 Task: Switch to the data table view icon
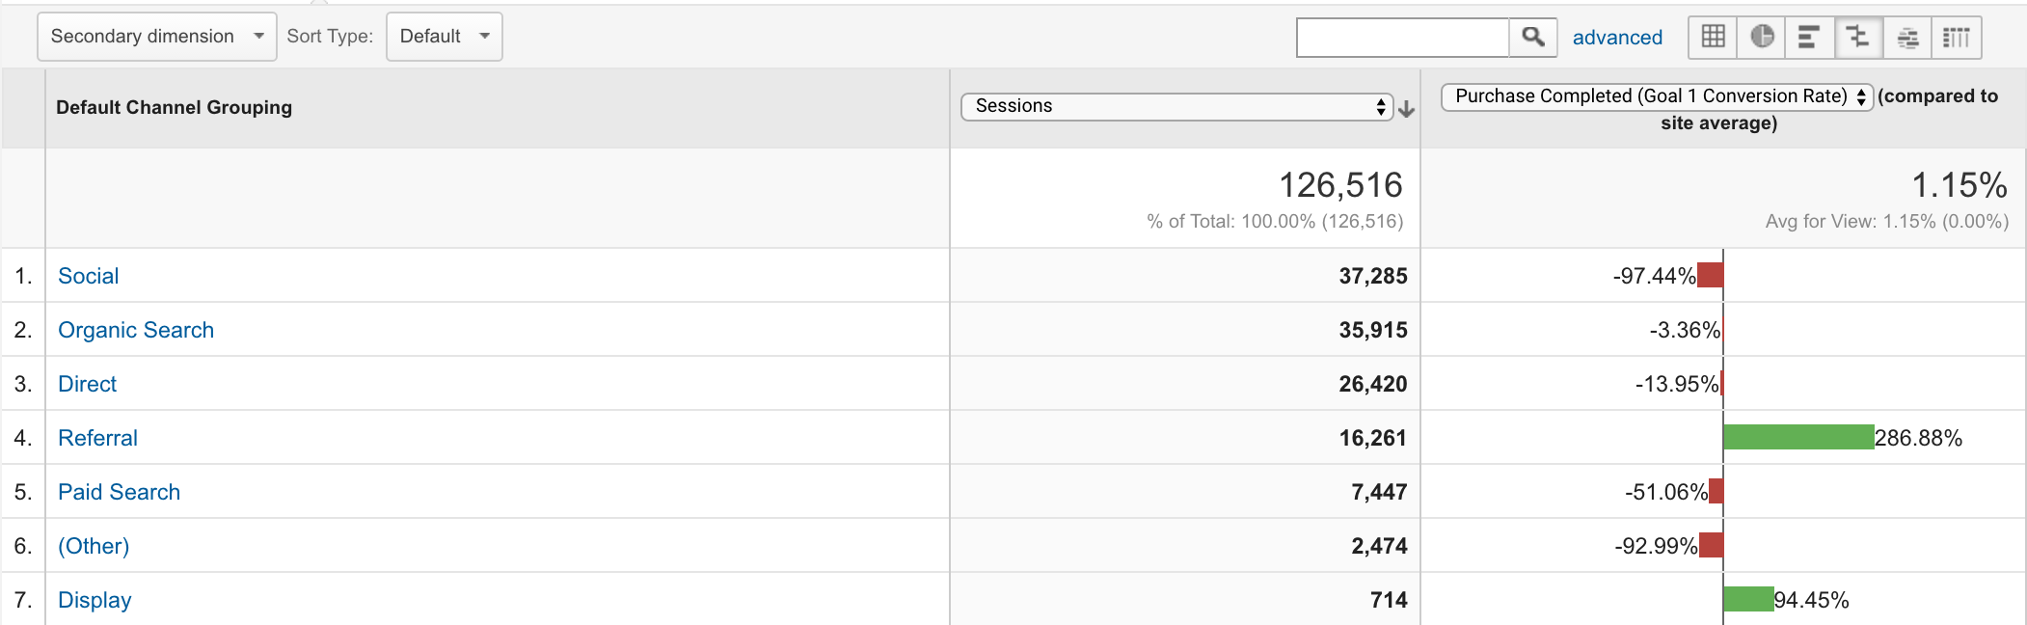1713,38
